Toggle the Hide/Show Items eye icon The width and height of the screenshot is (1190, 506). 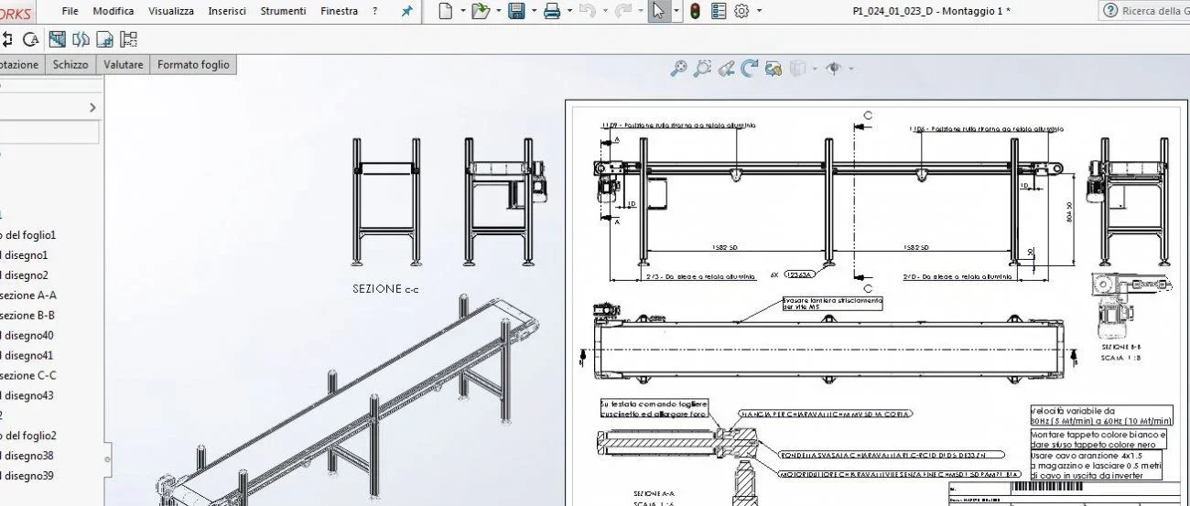tap(833, 68)
